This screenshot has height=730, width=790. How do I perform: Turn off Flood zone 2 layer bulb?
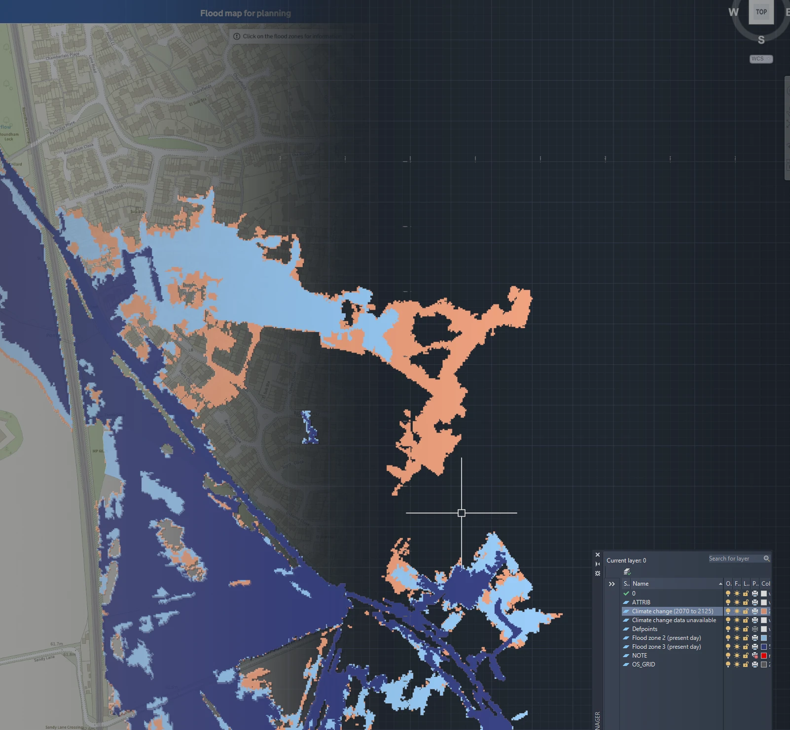coord(728,638)
